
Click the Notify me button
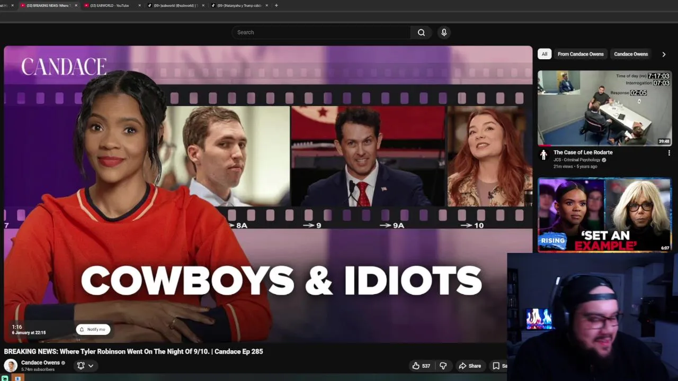(x=93, y=329)
